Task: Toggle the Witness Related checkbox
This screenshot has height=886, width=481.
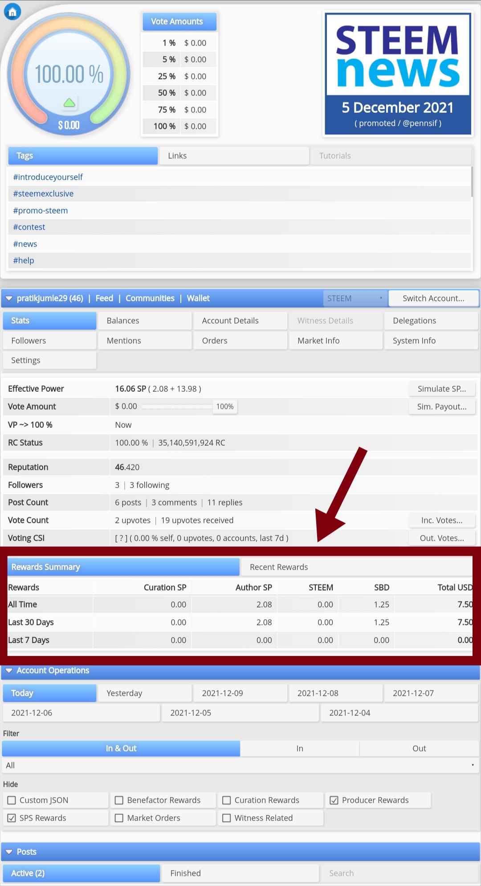Action: (227, 818)
